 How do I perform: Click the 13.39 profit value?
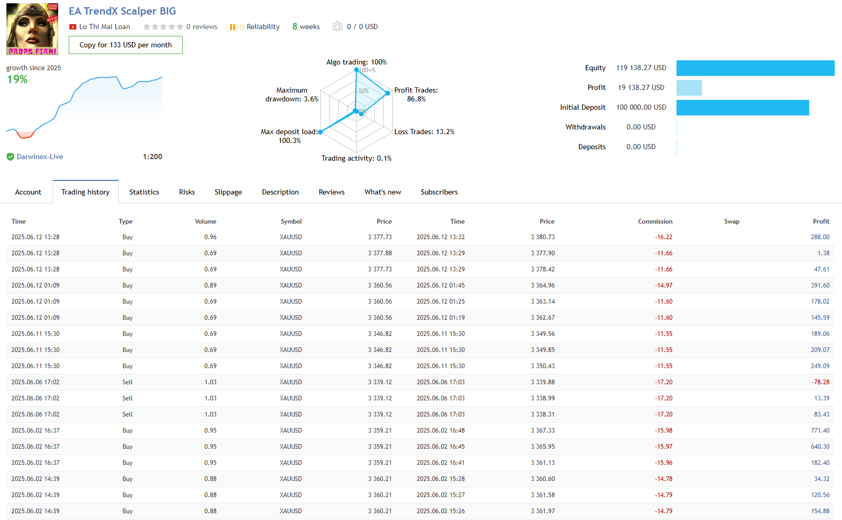[822, 398]
